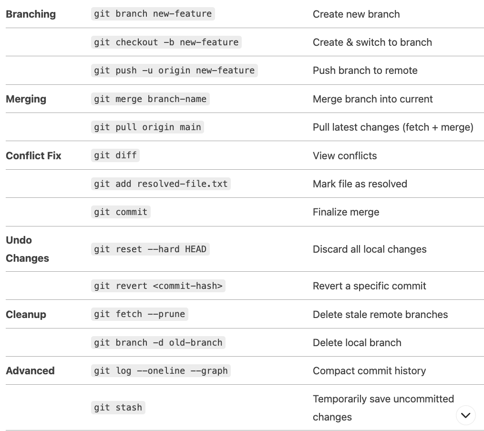Select the git pull origin main code
484x431 pixels.
pos(147,127)
